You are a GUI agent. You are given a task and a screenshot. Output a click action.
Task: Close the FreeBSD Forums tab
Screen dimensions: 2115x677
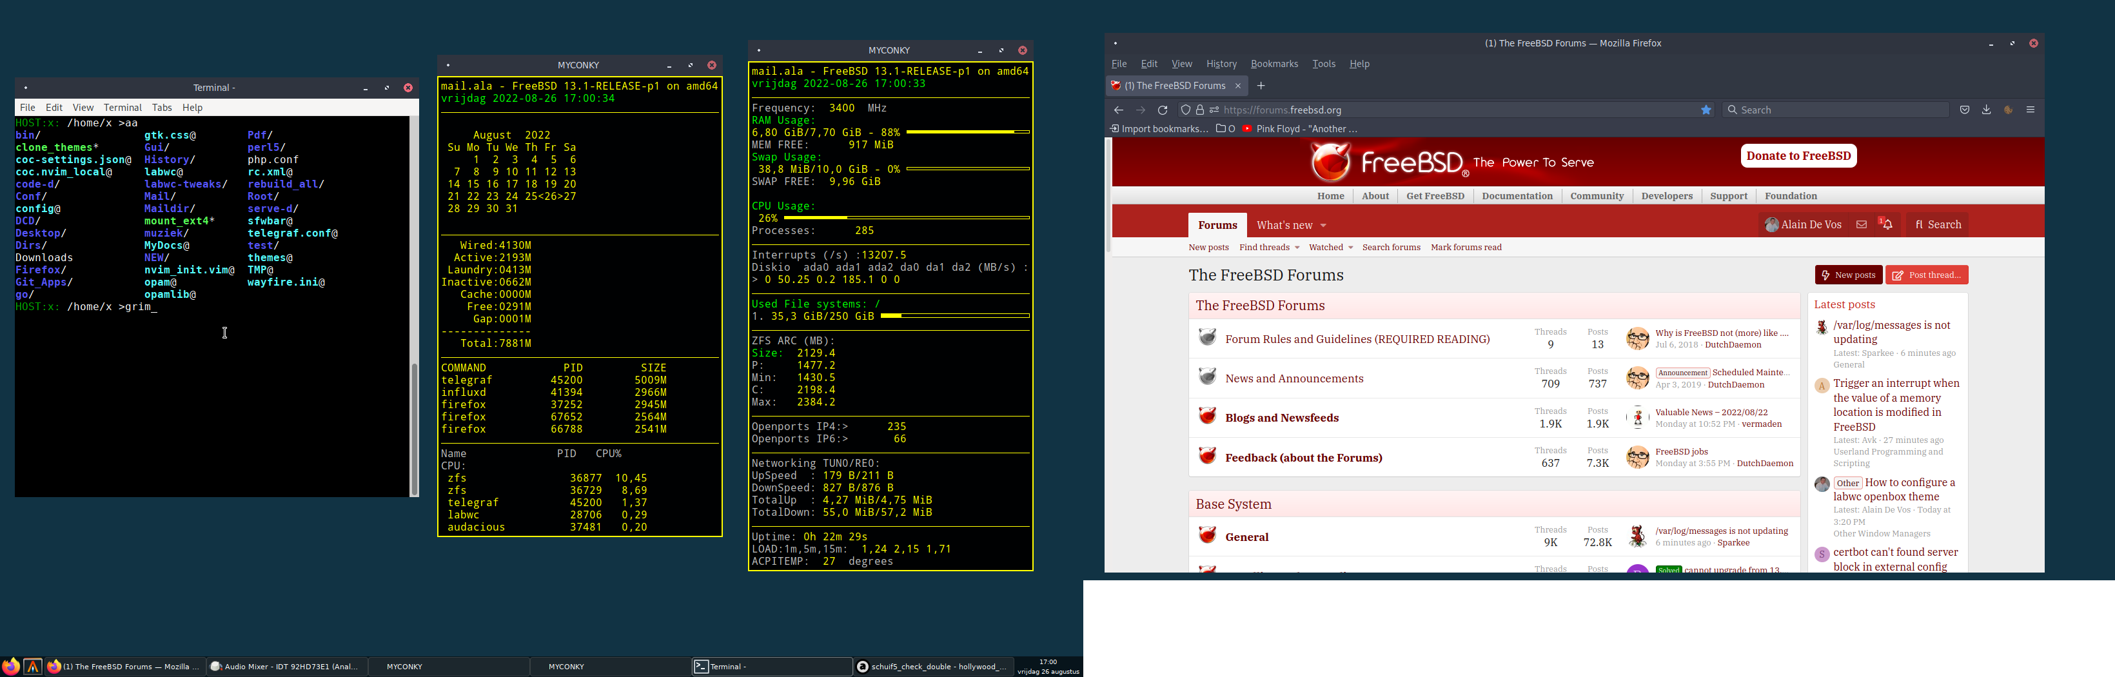1238,86
